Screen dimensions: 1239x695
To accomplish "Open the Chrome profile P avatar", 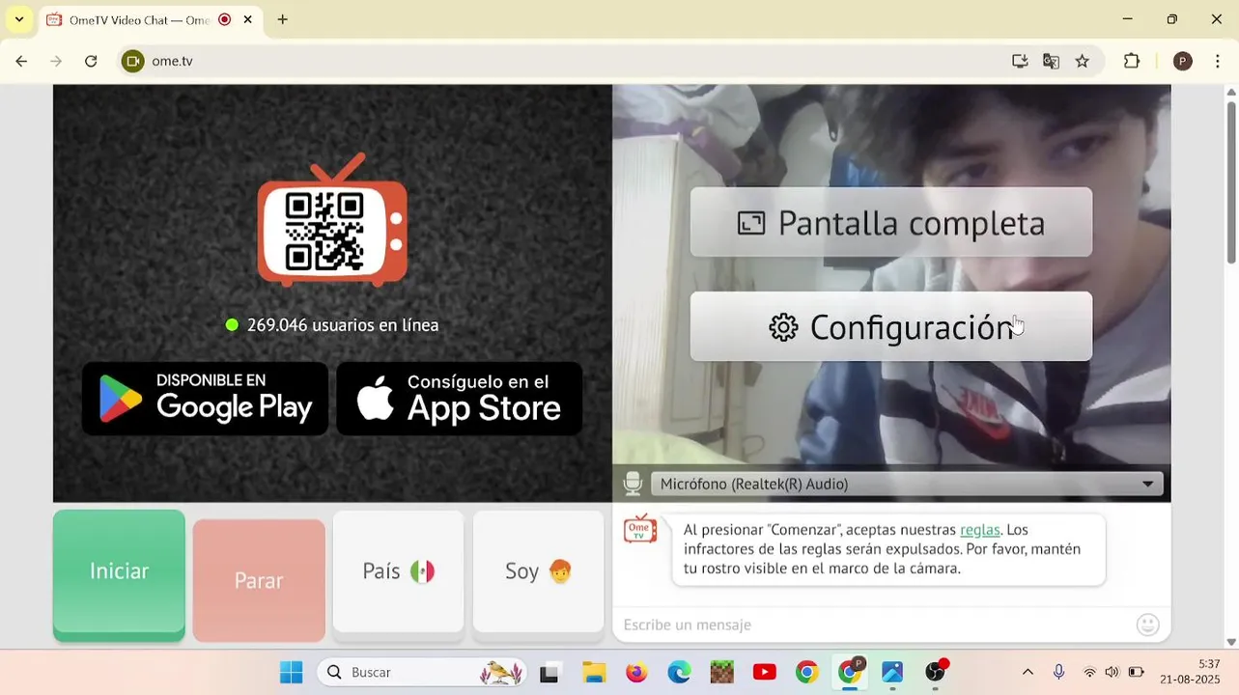I will pyautogui.click(x=1182, y=61).
